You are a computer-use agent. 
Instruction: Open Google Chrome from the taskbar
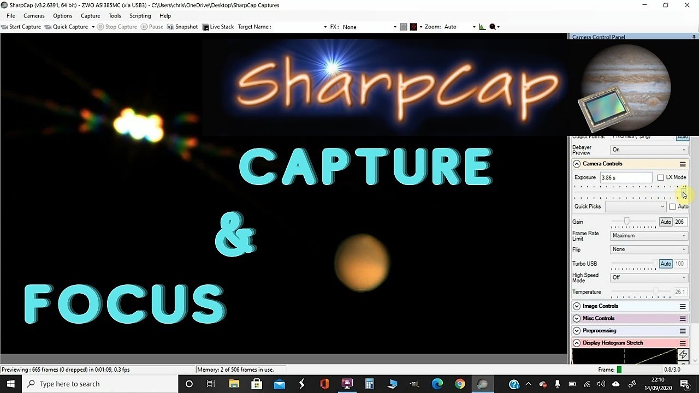click(x=460, y=384)
